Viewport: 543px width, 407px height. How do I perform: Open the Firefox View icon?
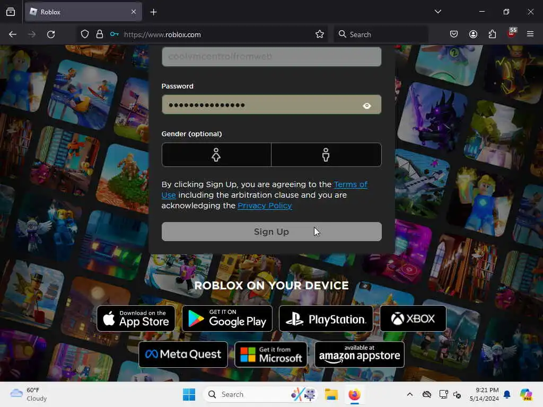pyautogui.click(x=11, y=12)
